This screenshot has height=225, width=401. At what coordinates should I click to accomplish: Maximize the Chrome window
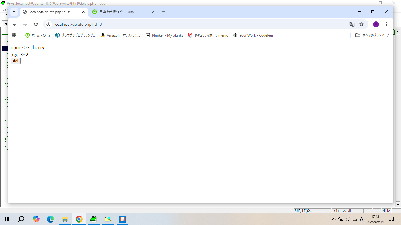pyautogui.click(x=373, y=12)
